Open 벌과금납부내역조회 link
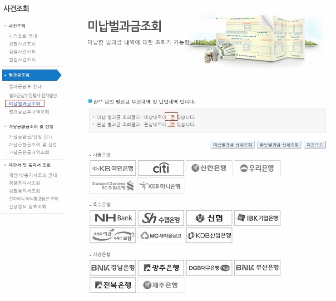 29,112
